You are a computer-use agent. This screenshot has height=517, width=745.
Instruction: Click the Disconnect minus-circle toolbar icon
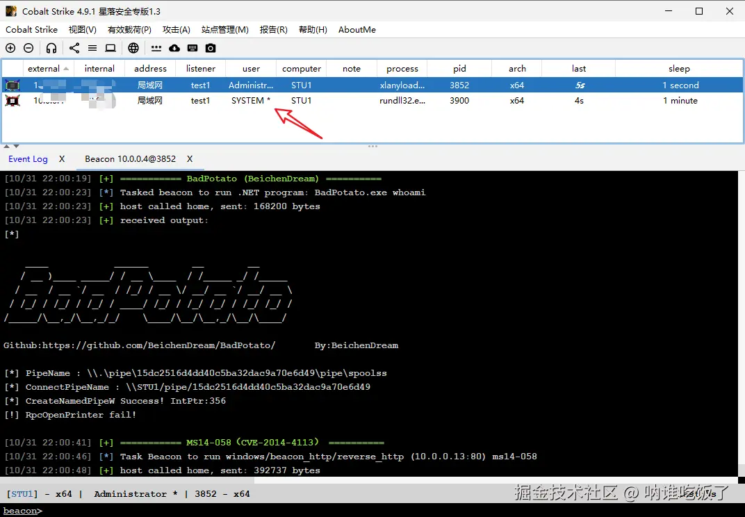(x=28, y=48)
